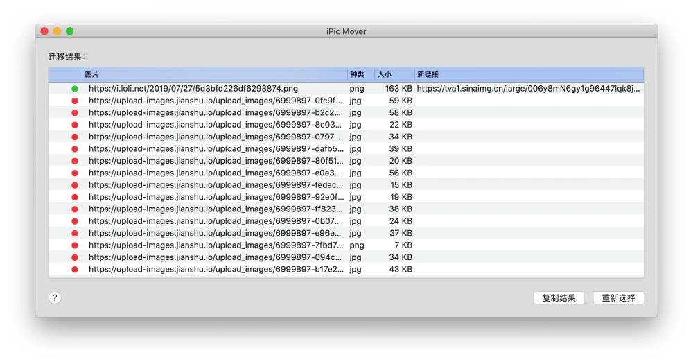
Task: Click red status dot of 6999897-e0e3 row
Action: coord(75,173)
